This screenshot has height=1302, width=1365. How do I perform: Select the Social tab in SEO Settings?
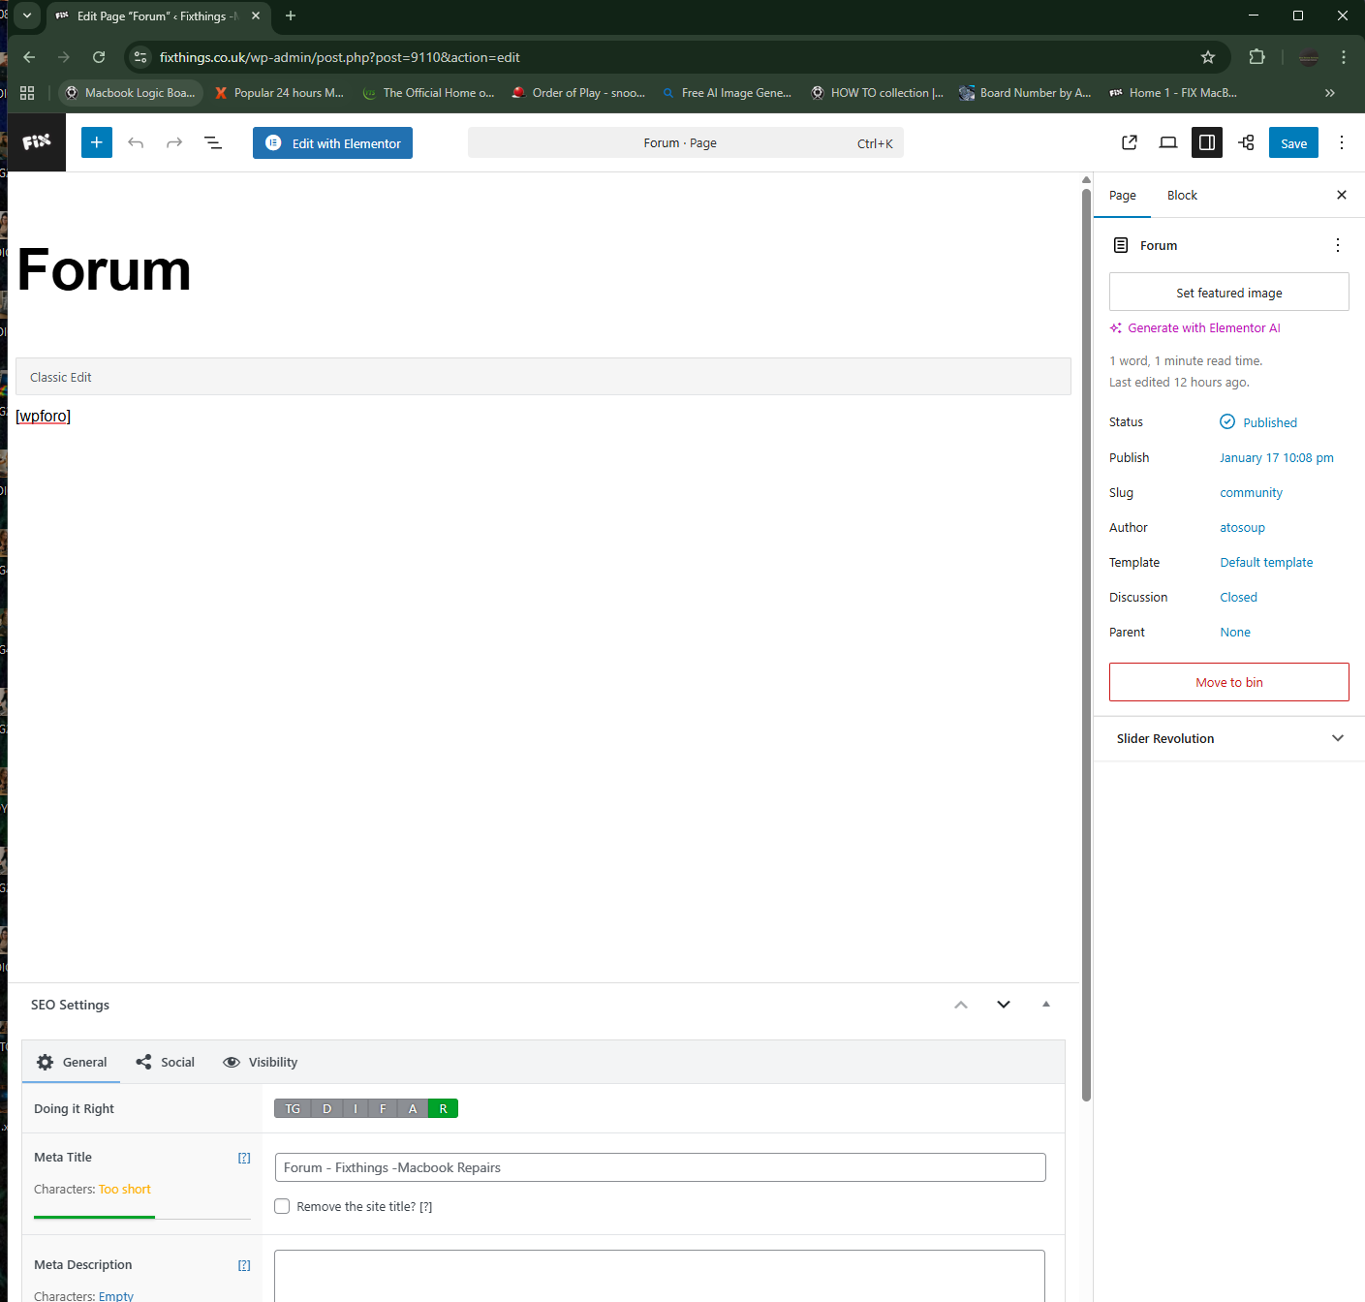(166, 1062)
